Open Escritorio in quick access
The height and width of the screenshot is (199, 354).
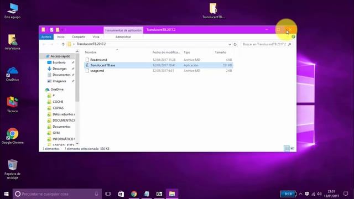click(x=59, y=62)
